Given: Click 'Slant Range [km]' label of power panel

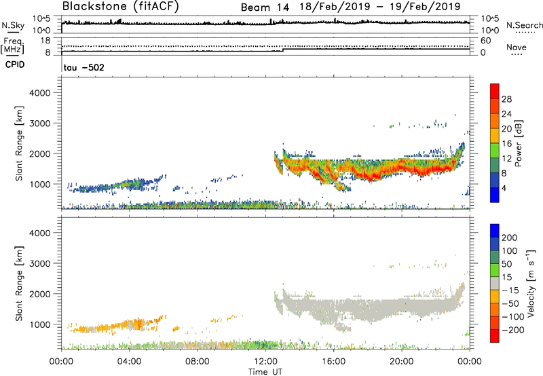Looking at the screenshot, I should [20, 143].
